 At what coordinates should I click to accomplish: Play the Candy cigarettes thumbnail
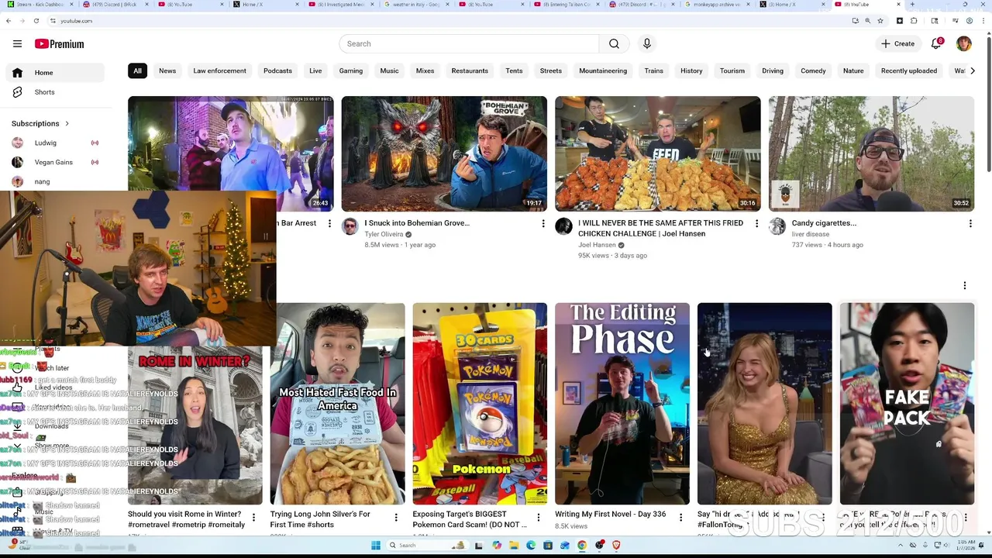tap(871, 153)
